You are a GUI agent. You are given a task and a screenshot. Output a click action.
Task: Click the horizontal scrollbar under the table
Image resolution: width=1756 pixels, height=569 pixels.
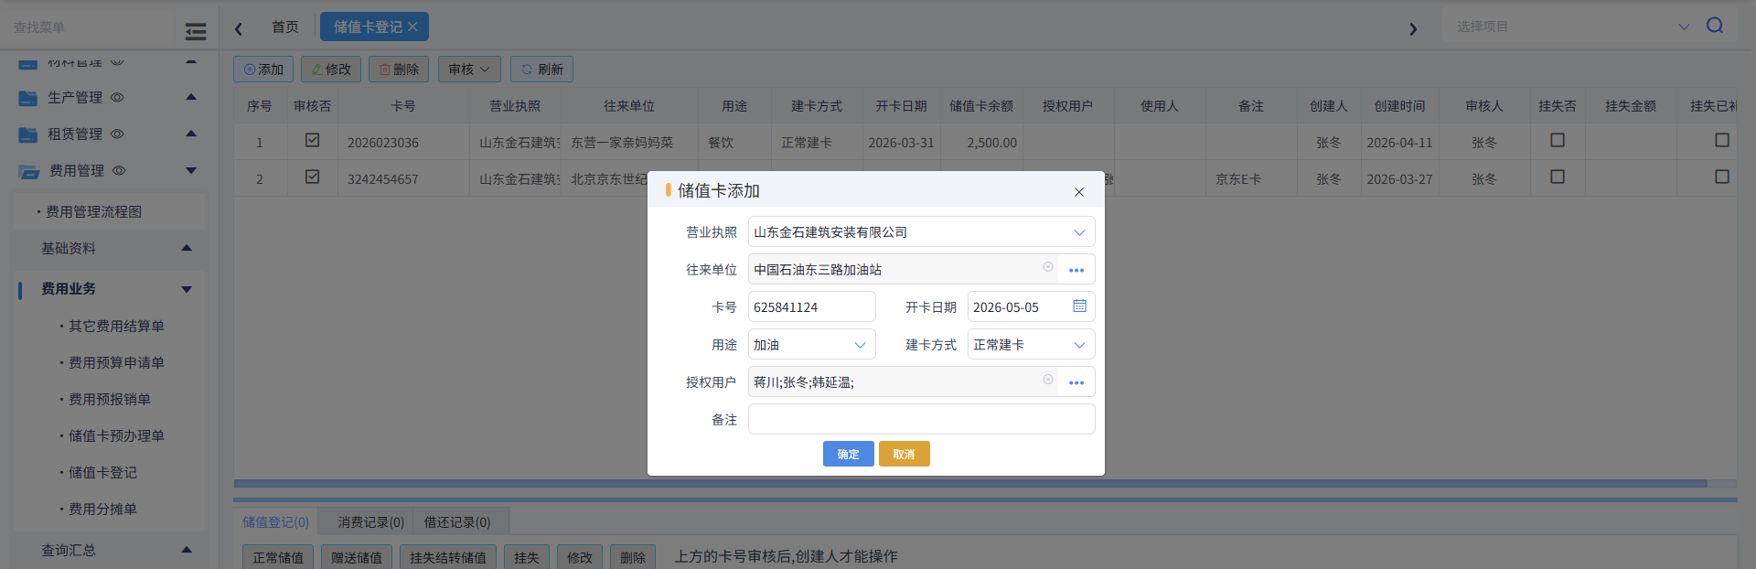pos(970,483)
